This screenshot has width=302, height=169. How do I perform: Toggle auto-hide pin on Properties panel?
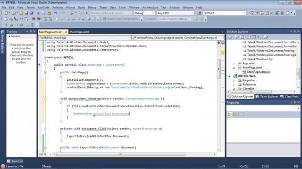click(x=294, y=102)
